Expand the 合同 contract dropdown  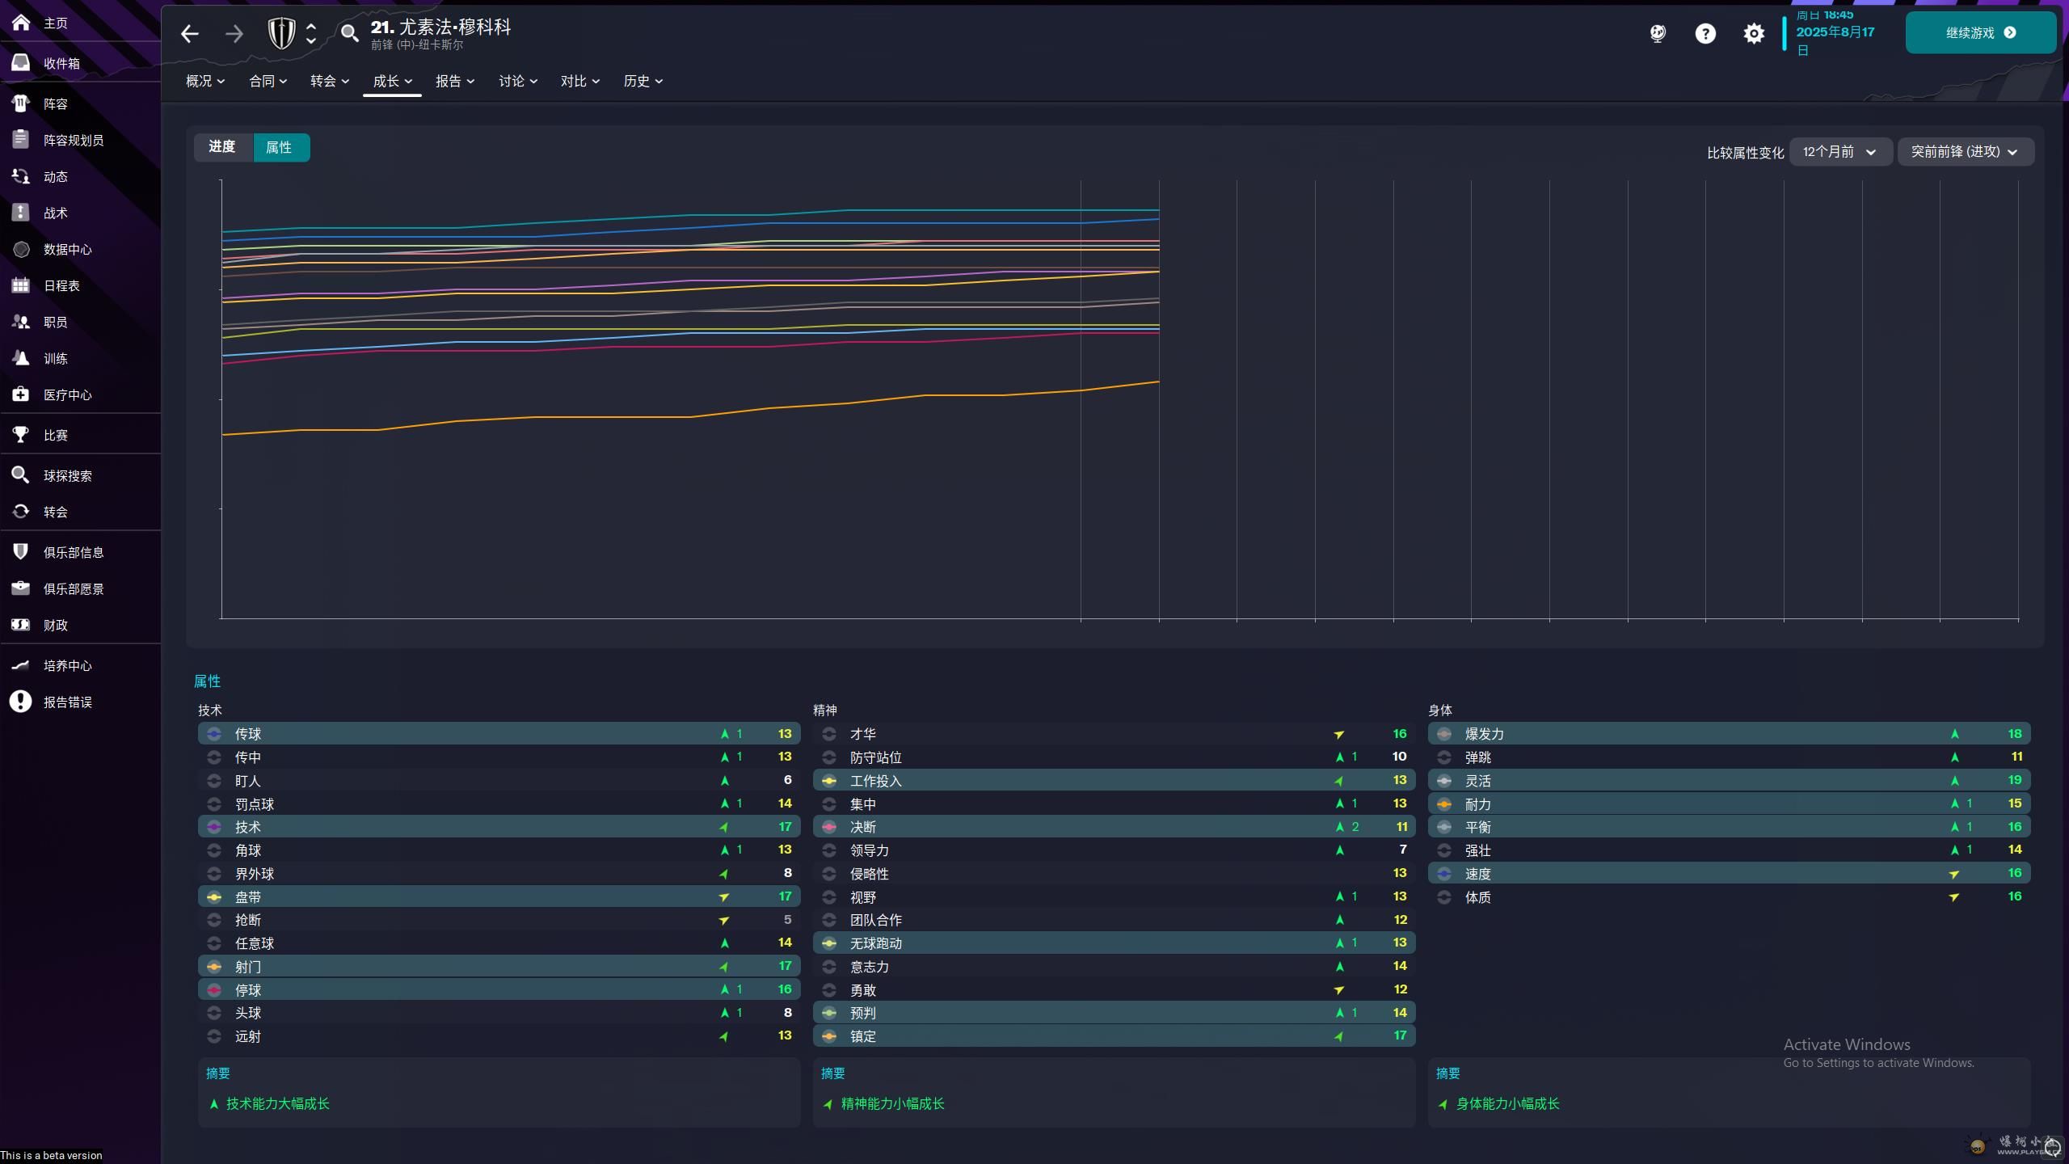coord(268,81)
